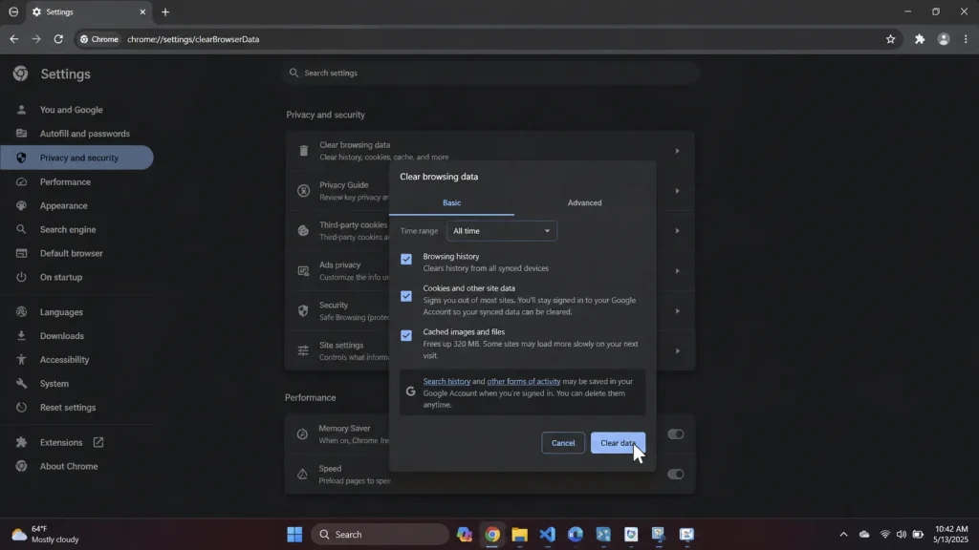
Task: Expand the Third-party cookies row arrow
Action: (677, 231)
